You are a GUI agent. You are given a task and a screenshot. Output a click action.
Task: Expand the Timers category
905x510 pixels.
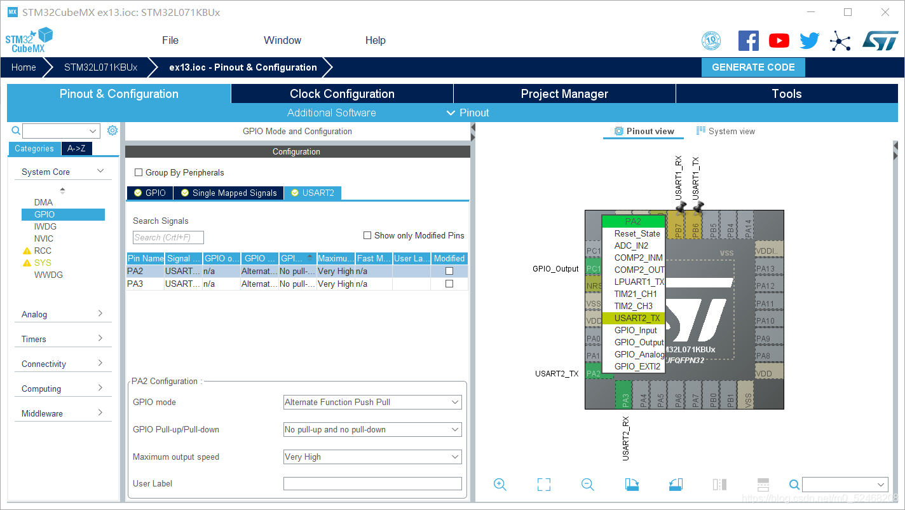coord(100,338)
